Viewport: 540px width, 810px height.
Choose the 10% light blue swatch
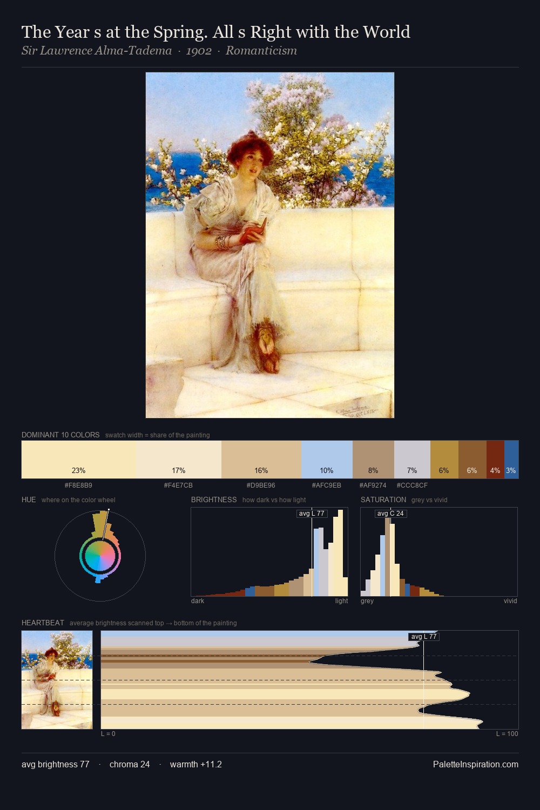pos(327,460)
